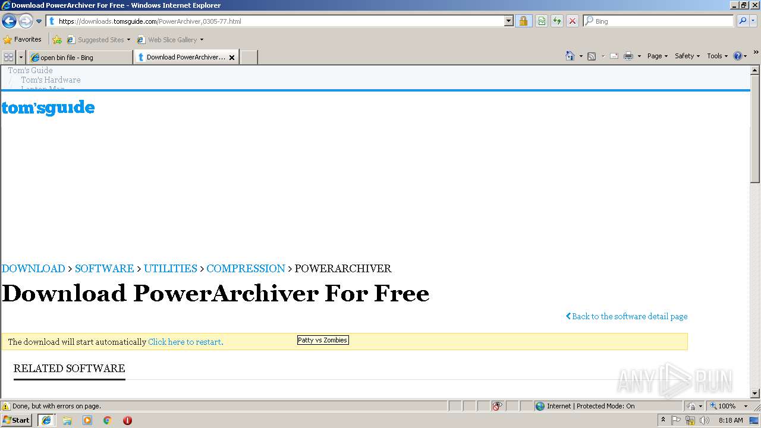Stop loading with the red X icon
Screen dimensions: 761x428
572,21
